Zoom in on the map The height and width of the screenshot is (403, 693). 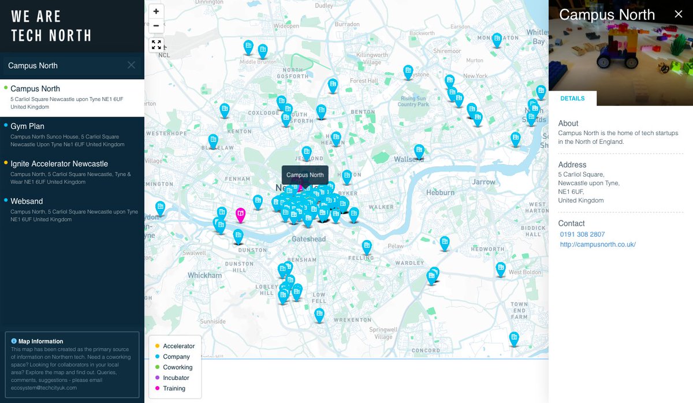coord(156,12)
